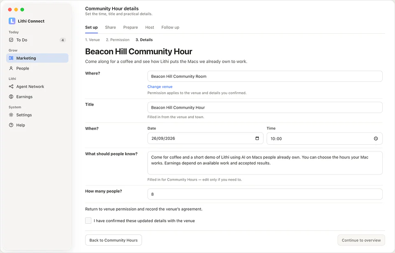Tick the venue confirmation checkbox
This screenshot has width=395, height=253.
click(88, 221)
